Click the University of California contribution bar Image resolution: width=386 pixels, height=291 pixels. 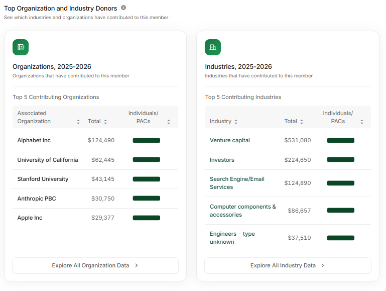tap(147, 160)
